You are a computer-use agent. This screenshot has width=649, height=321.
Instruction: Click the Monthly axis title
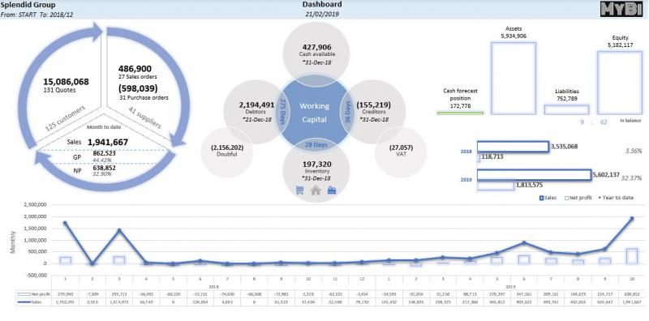(x=12, y=242)
